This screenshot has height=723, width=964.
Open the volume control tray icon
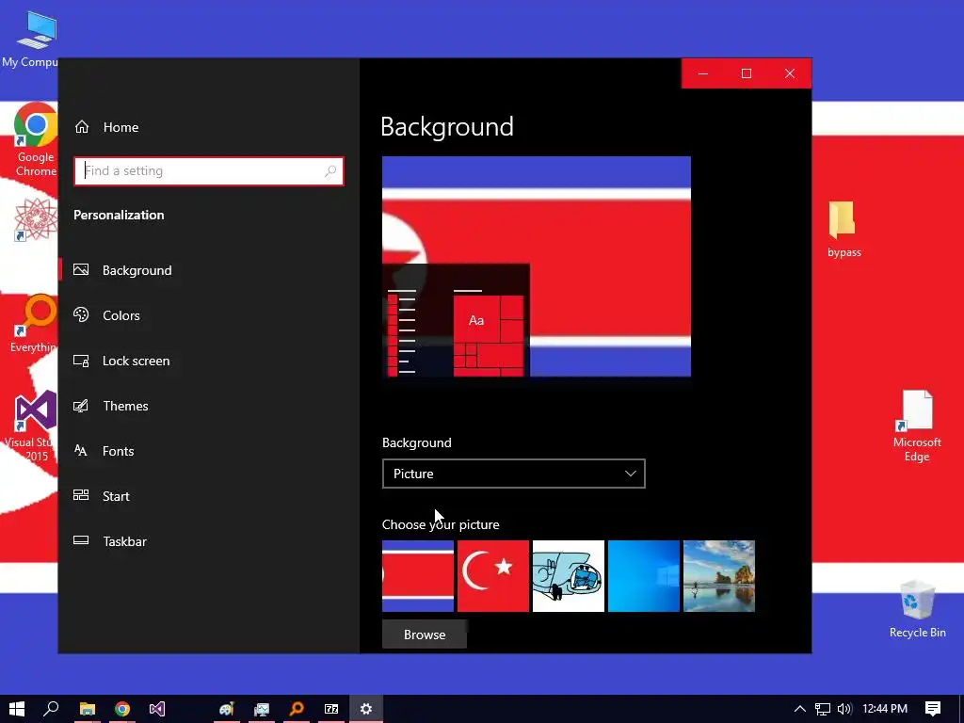point(844,709)
